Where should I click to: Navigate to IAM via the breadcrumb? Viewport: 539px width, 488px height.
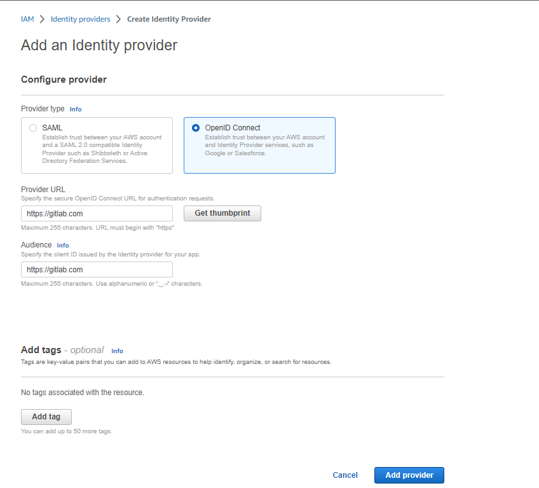pyautogui.click(x=27, y=19)
